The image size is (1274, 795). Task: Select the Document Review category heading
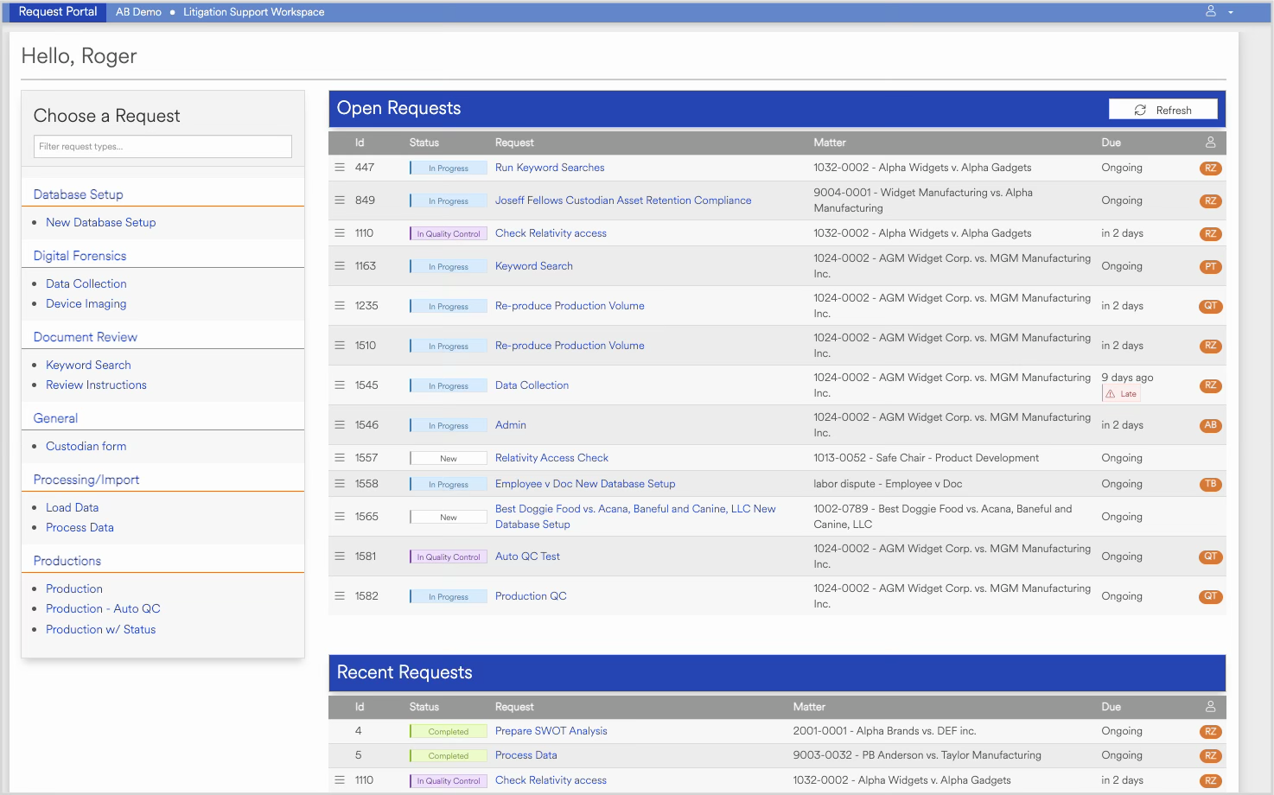[x=85, y=337]
